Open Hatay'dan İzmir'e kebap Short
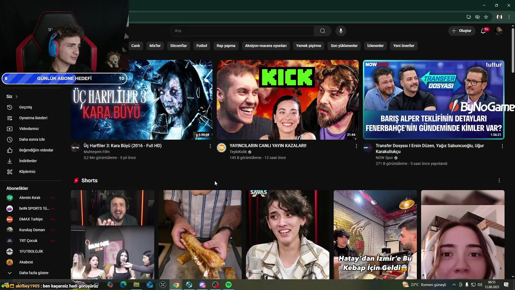The height and width of the screenshot is (290, 515). [375, 234]
